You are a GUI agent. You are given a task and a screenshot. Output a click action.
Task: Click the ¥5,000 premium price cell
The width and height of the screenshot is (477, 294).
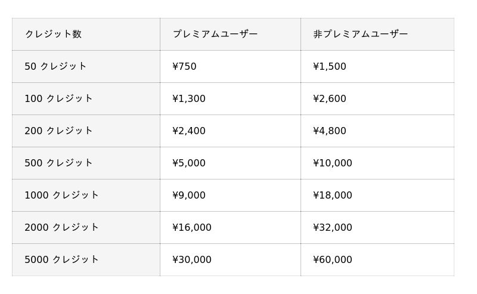click(x=189, y=163)
